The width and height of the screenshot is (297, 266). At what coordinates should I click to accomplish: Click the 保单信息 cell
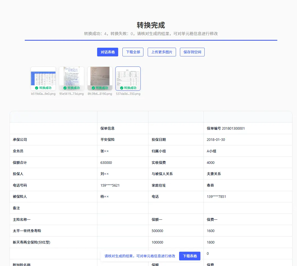click(x=123, y=128)
